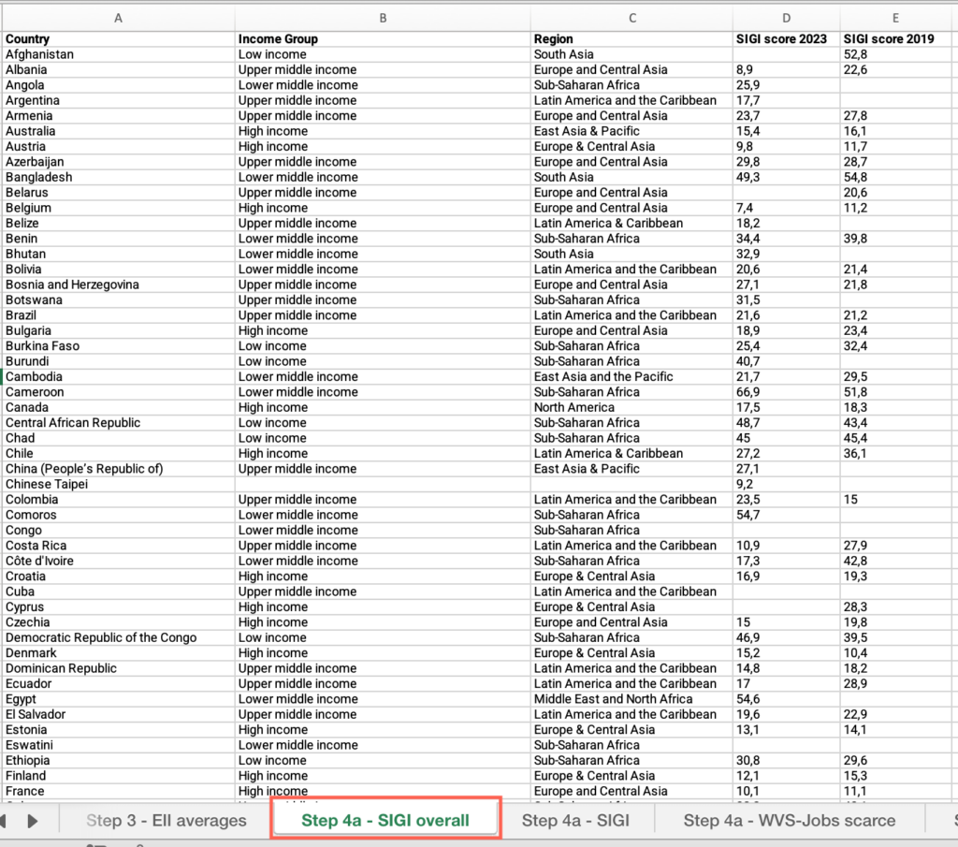Click Bulgaria's High income cell
Viewport: 958px width, 847px height.
coord(383,330)
